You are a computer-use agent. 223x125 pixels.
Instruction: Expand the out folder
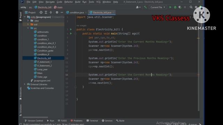(x=28, y=24)
